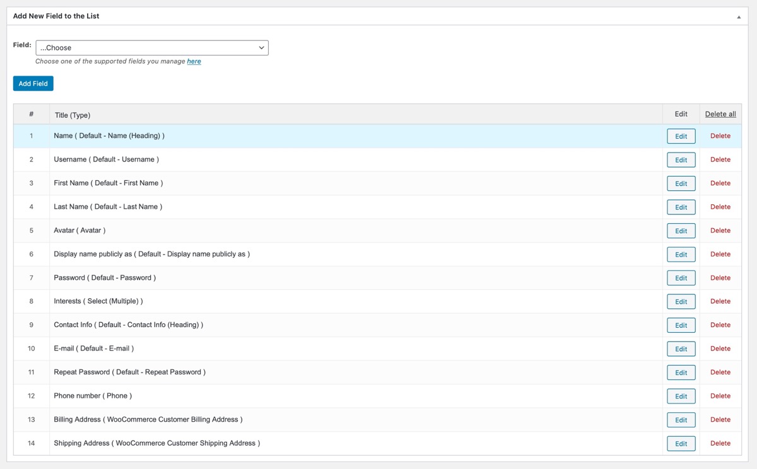Follow the "here" supported fields link
757x469 pixels.
pyautogui.click(x=194, y=62)
